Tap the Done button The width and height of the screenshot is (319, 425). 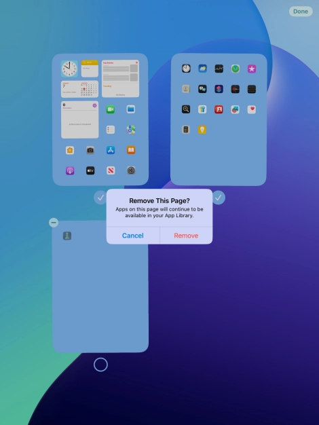(301, 12)
